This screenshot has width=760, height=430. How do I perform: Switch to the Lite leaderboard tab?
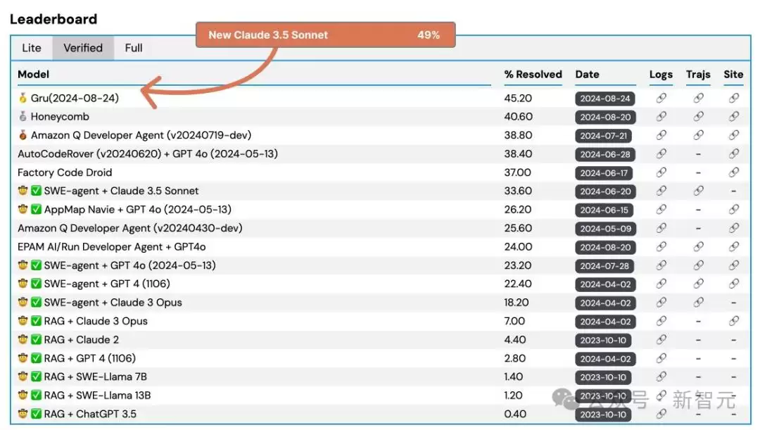pos(32,48)
